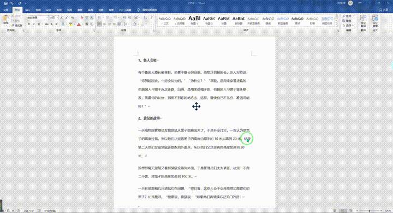
Task: Click the numbered list icon
Action: pyautogui.click(x=108, y=18)
